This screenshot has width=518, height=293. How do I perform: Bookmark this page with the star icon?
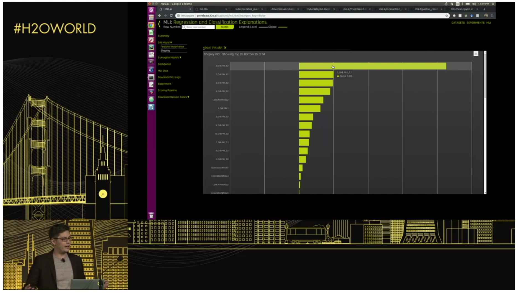(x=446, y=16)
